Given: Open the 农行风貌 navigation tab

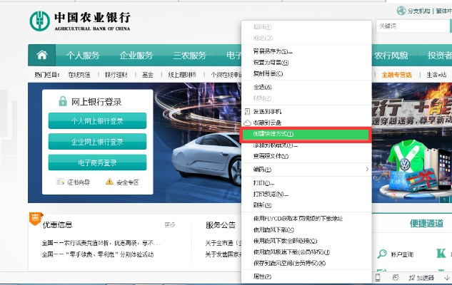Looking at the screenshot, I should pyautogui.click(x=391, y=55).
